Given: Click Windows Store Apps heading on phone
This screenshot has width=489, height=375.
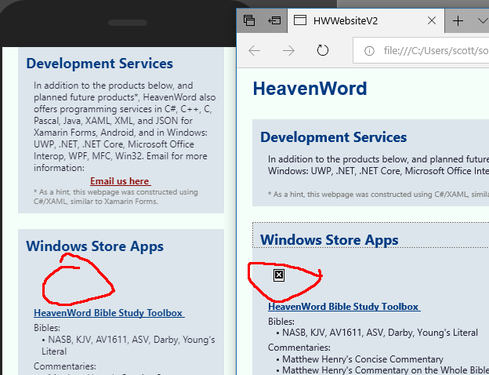Looking at the screenshot, I should 95,246.
